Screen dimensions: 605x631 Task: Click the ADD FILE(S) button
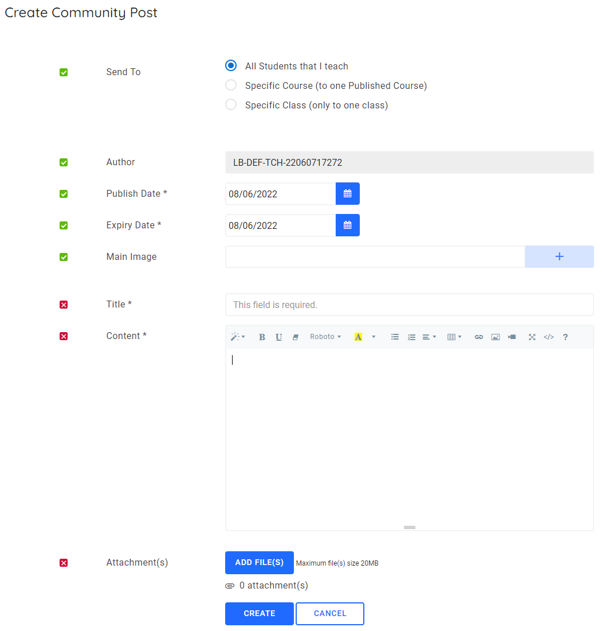259,563
